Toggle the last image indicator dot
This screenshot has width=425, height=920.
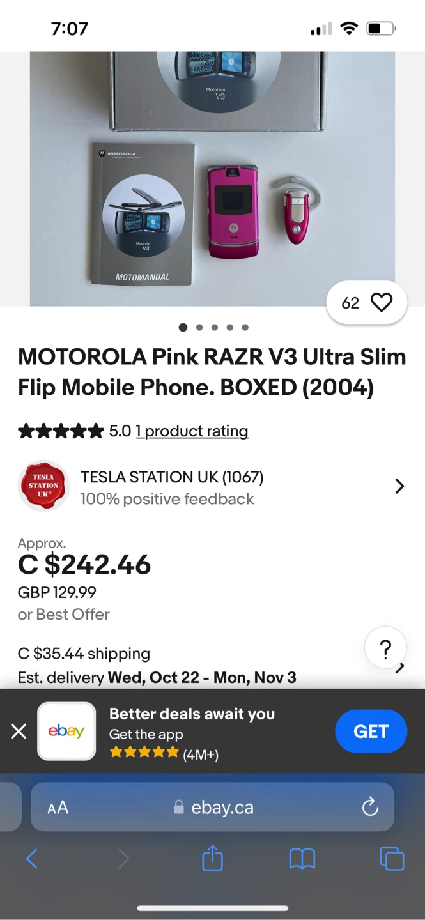click(245, 327)
